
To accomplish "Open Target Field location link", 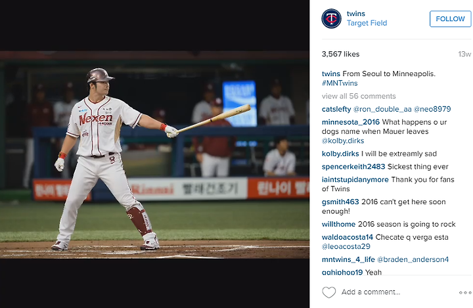I will [x=367, y=23].
